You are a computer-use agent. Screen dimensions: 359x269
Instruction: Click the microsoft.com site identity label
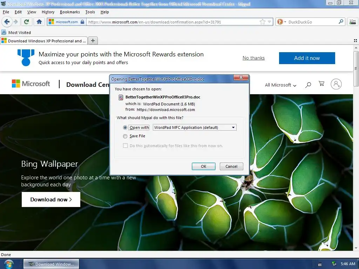pos(67,22)
